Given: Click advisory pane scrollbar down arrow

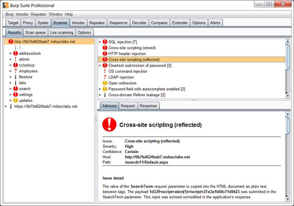Looking at the screenshot, I should (x=288, y=199).
